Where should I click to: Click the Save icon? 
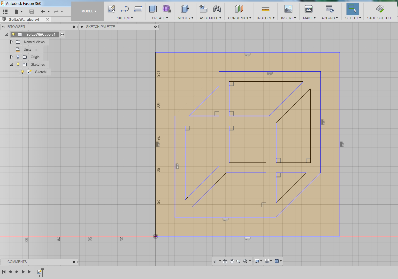(x=32, y=12)
